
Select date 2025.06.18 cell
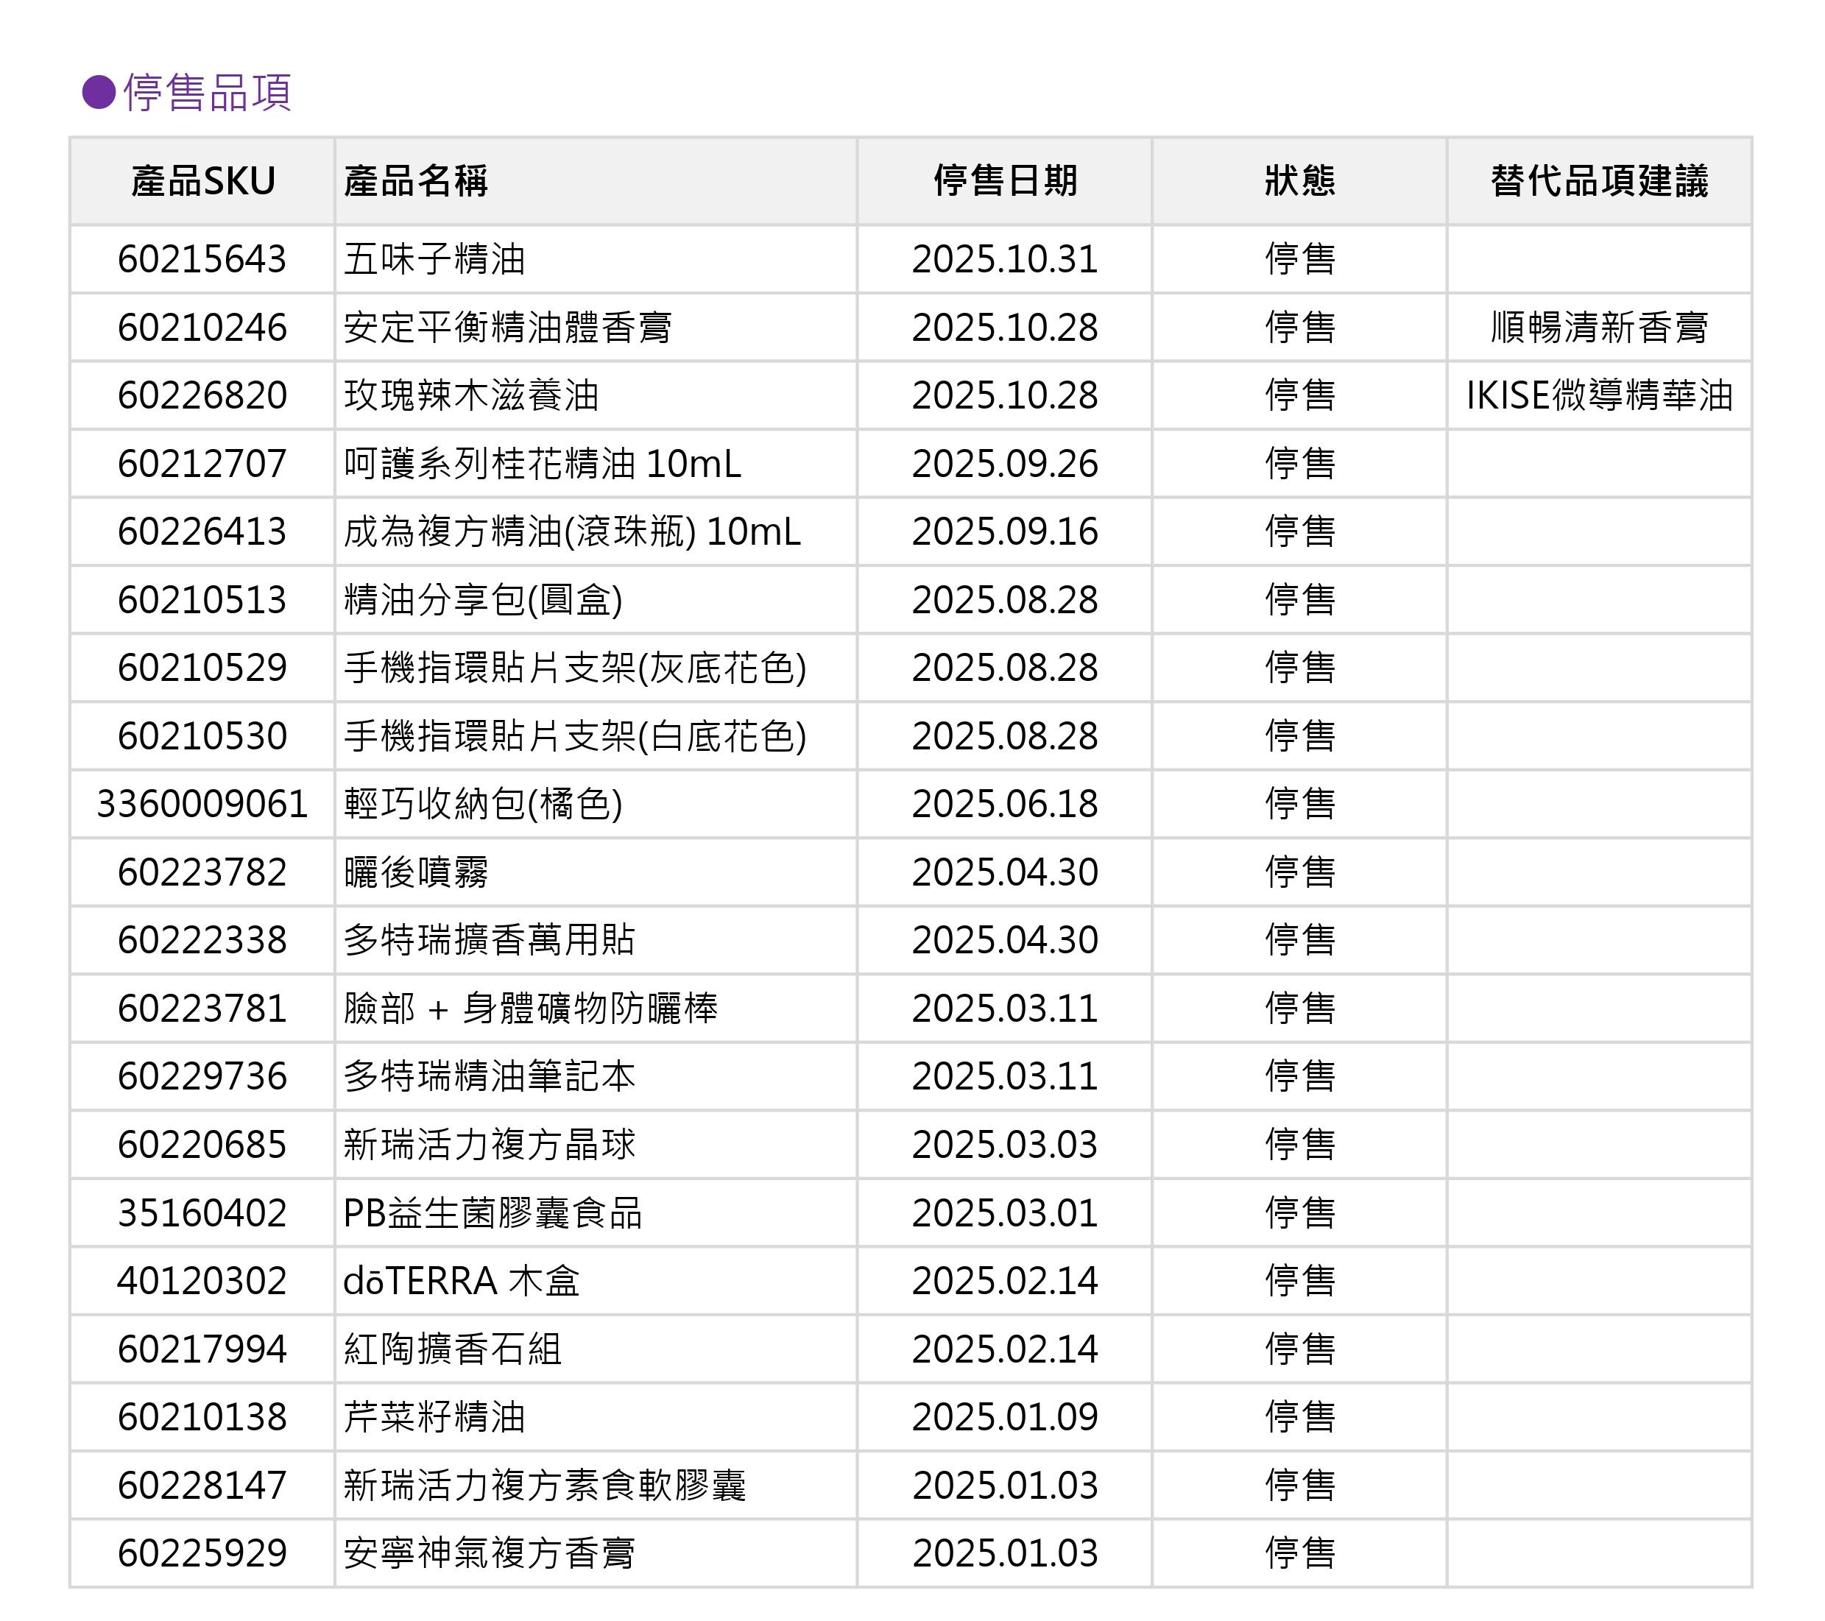coord(1004,805)
